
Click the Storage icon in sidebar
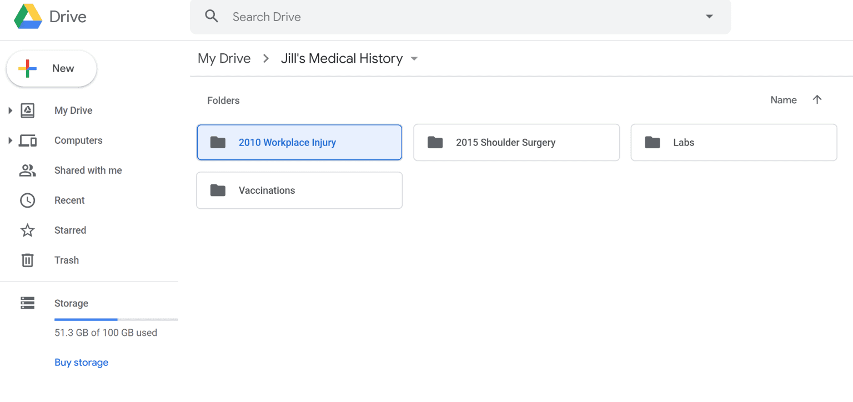(27, 303)
